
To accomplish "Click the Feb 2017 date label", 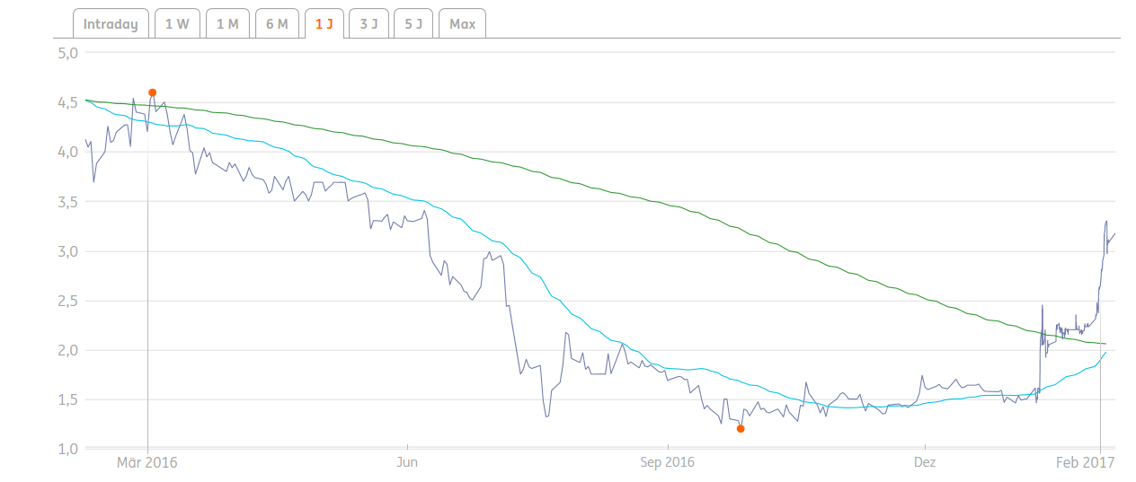I will pyautogui.click(x=1085, y=463).
